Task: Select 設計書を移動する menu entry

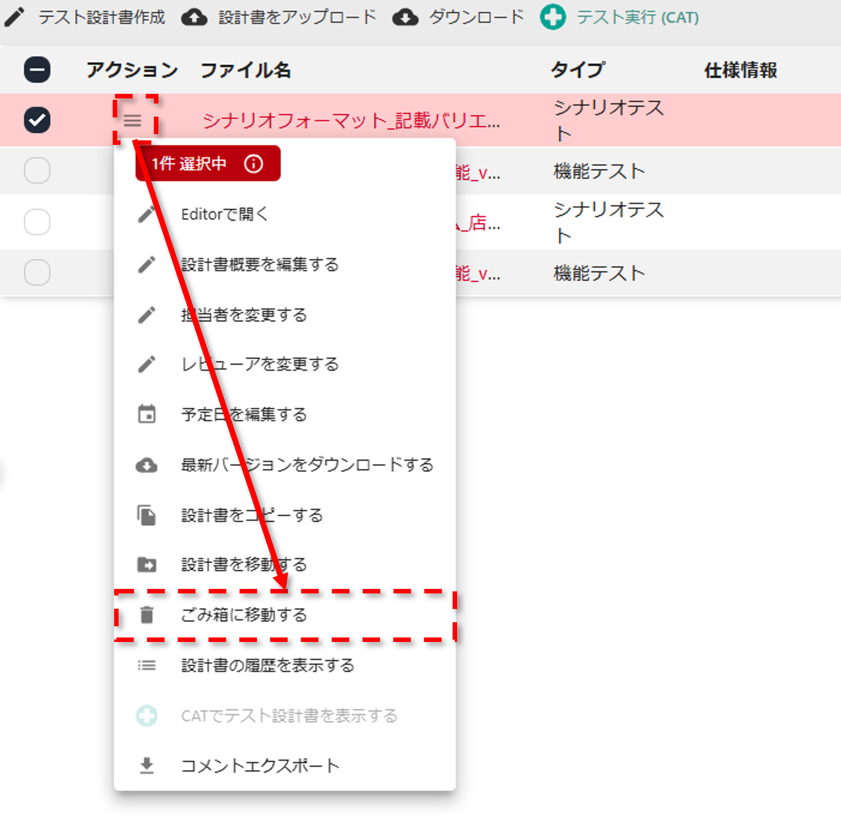Action: [x=285, y=565]
